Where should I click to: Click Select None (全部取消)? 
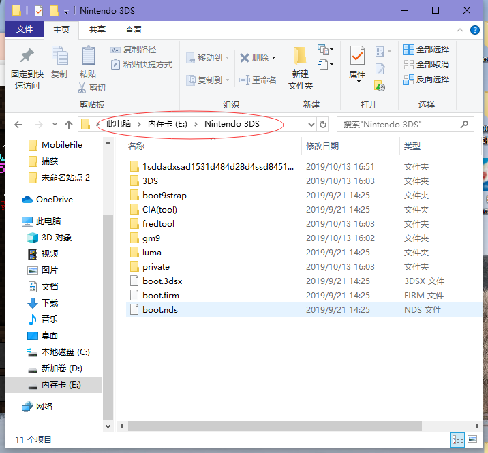pos(427,65)
